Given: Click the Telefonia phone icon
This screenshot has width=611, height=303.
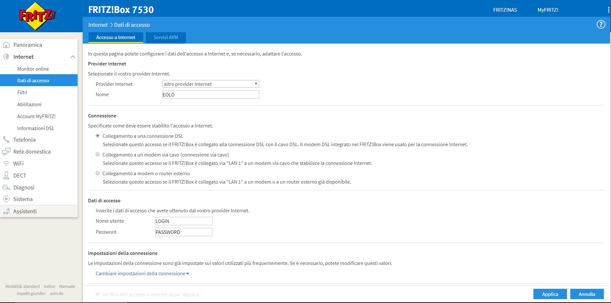Looking at the screenshot, I should pyautogui.click(x=6, y=140).
